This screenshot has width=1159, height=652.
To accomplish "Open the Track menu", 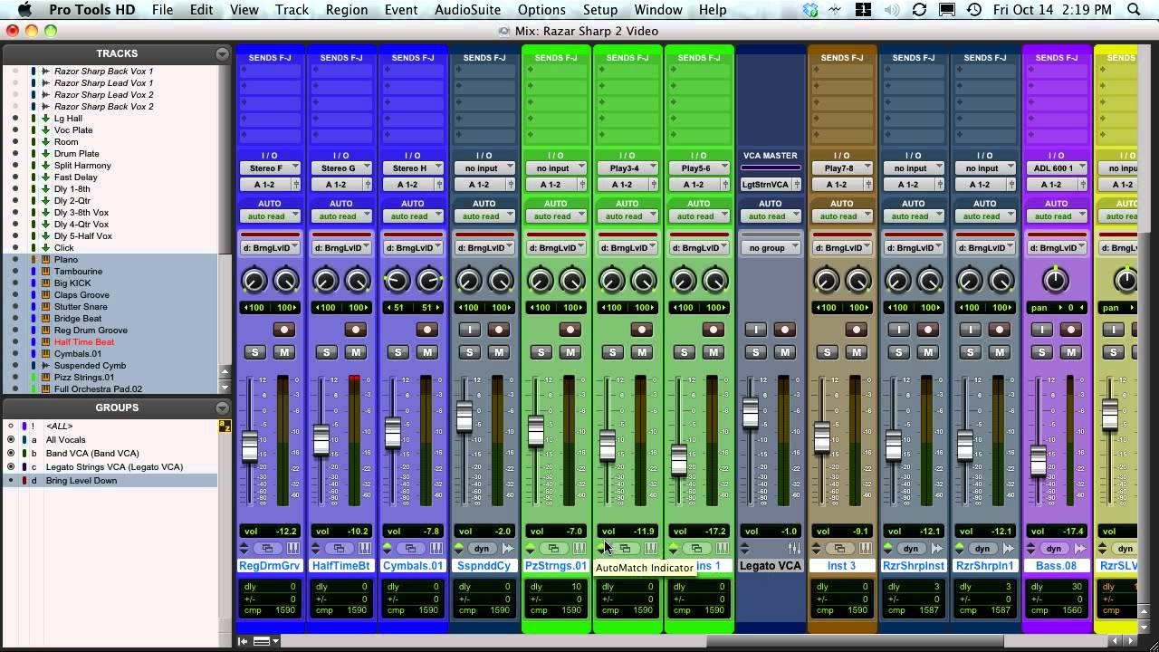I will coord(292,10).
